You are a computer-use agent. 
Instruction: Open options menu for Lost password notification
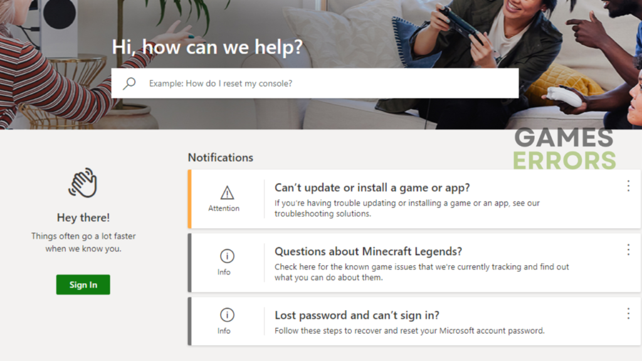pyautogui.click(x=628, y=313)
